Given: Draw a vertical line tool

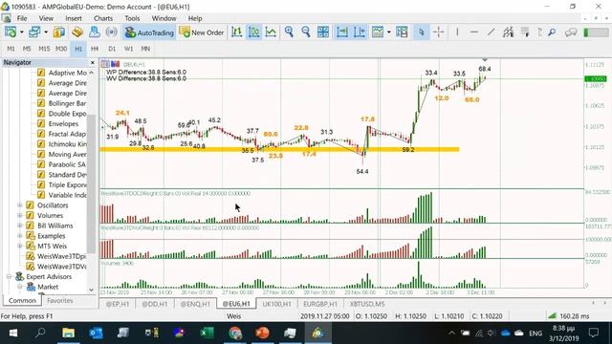Looking at the screenshot, I should (x=457, y=32).
